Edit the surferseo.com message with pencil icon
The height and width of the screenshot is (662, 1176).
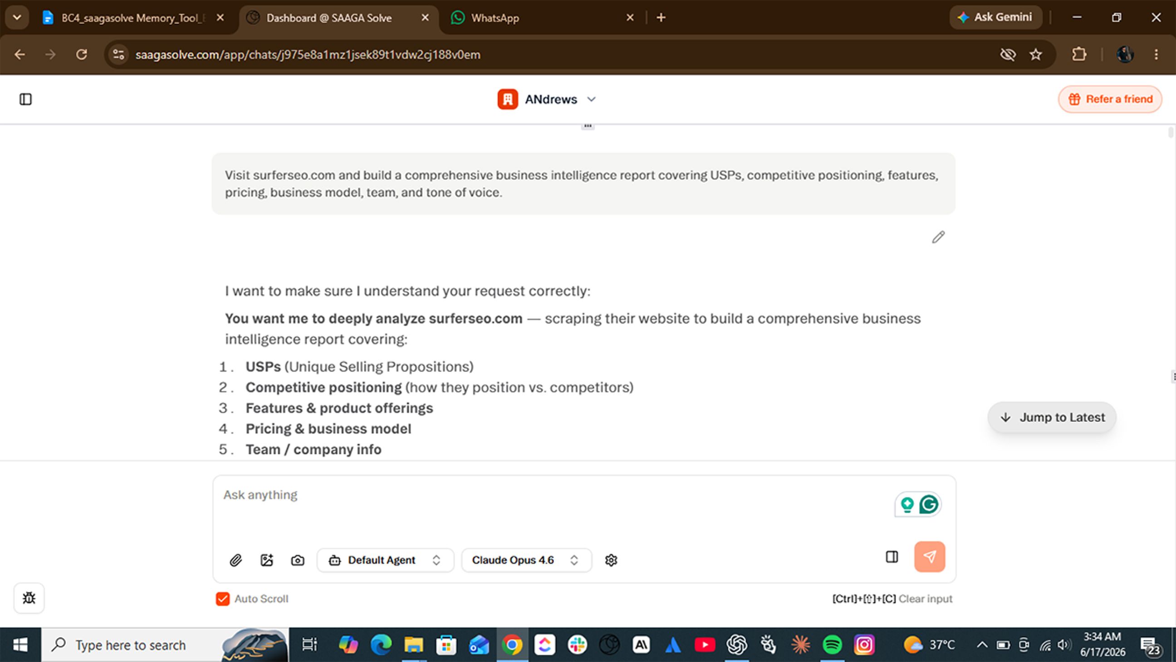[938, 237]
